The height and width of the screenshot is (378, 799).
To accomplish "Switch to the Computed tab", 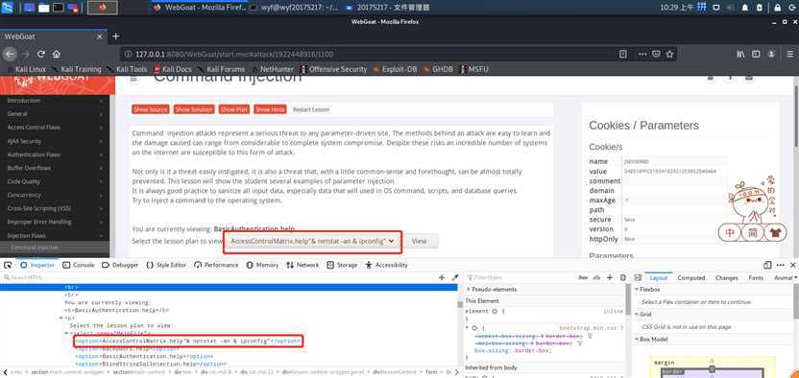I will pyautogui.click(x=691, y=278).
